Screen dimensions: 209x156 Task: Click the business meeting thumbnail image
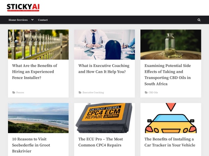pyautogui.click(x=104, y=44)
